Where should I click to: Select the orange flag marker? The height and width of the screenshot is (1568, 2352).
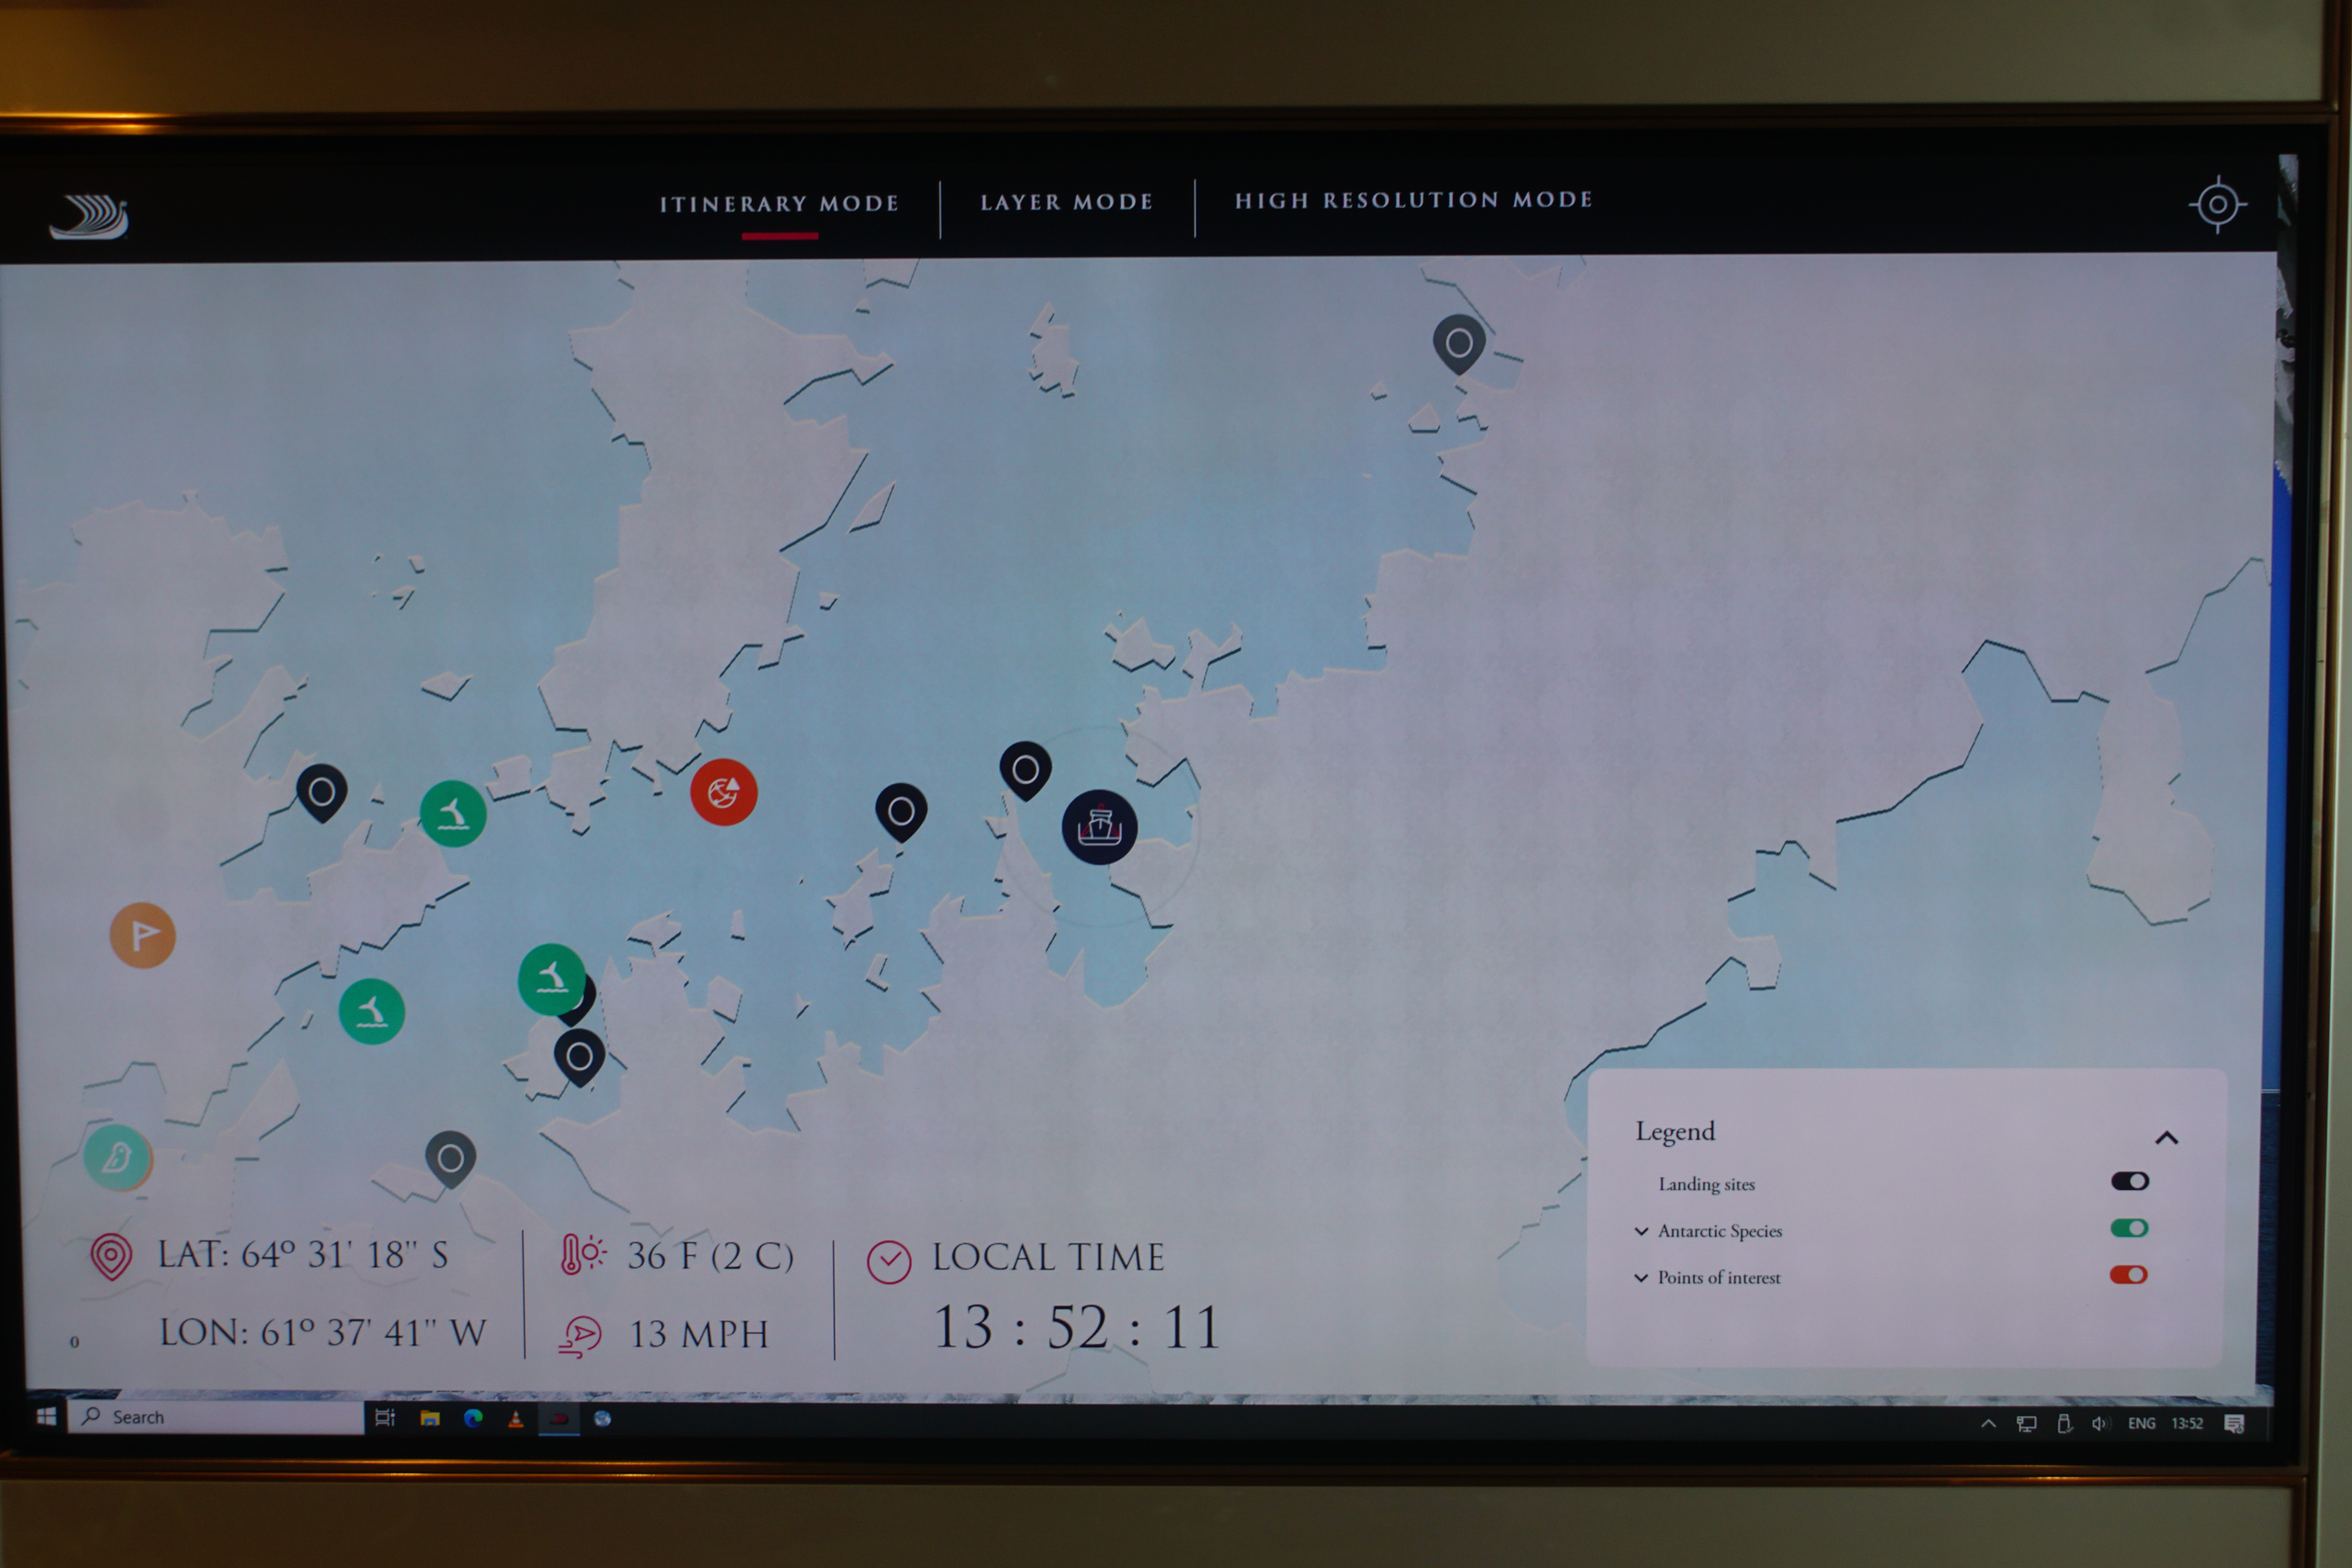(142, 935)
